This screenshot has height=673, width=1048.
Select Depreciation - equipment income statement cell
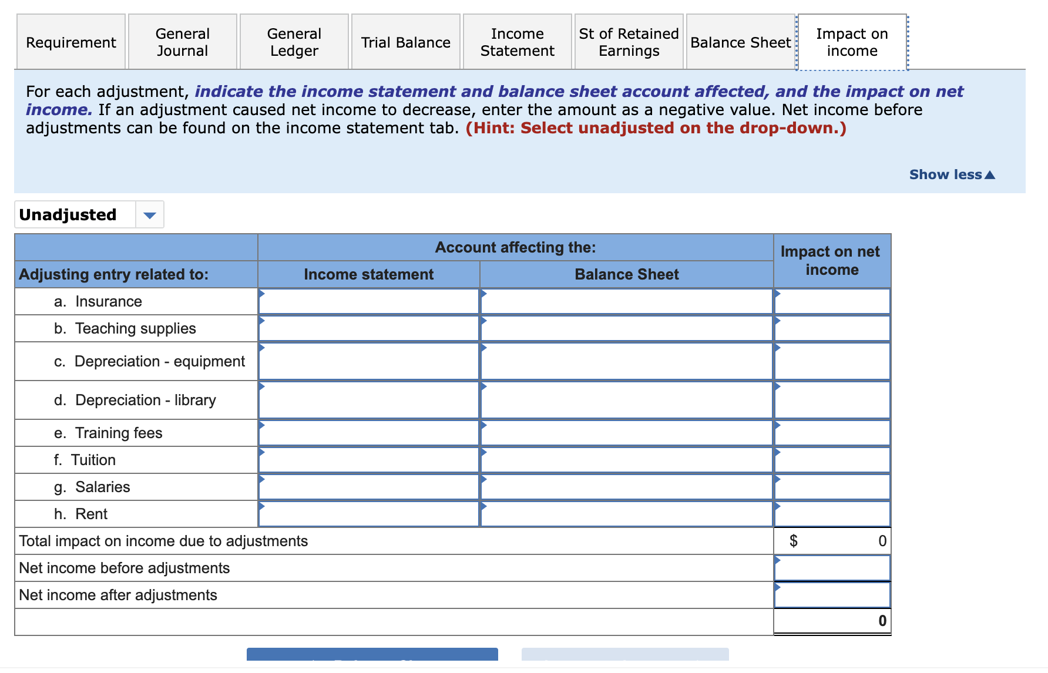coord(369,361)
